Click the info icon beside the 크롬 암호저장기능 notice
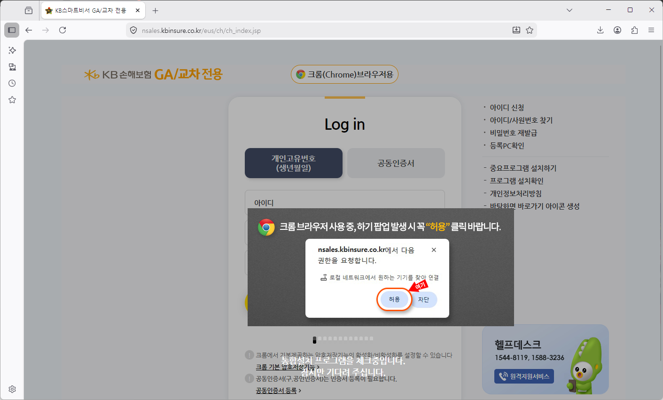Viewport: 663px width, 400px height. 250,355
